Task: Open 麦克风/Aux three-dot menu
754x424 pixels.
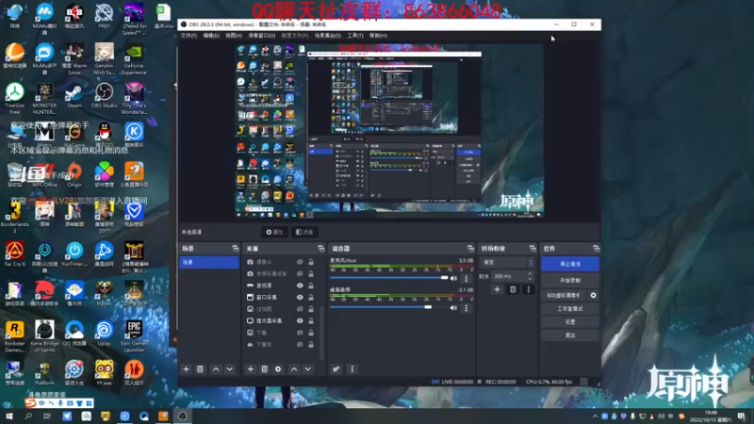Action: pos(466,278)
